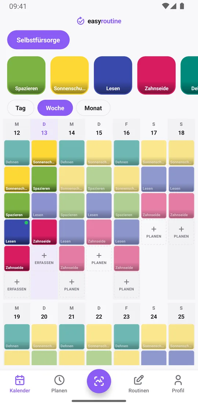This screenshot has width=198, height=407.
Task: Choose the green Spazieren routine tile
Action: click(26, 75)
